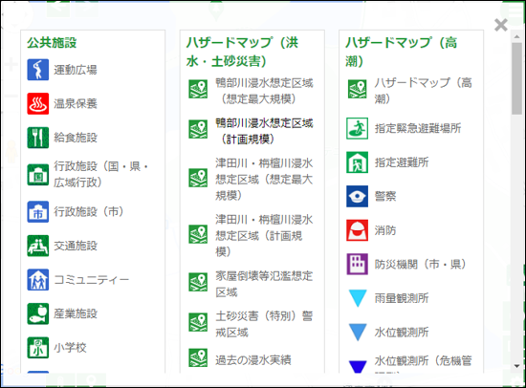The image size is (526, 388).
Task: Select the 指定緊急避難場所 evacuation site icon
Action: [358, 128]
